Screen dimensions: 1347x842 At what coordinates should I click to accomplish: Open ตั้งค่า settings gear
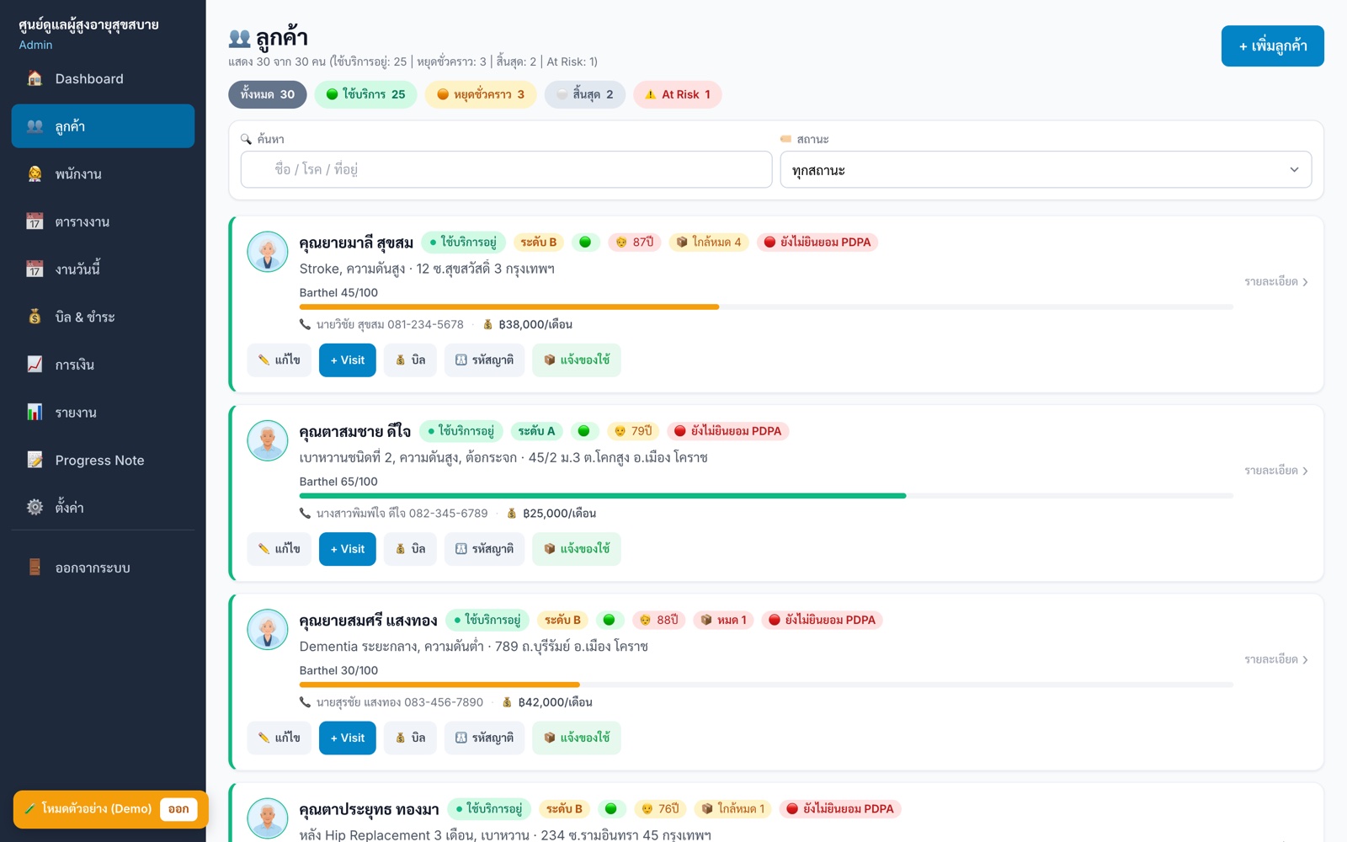pos(35,507)
